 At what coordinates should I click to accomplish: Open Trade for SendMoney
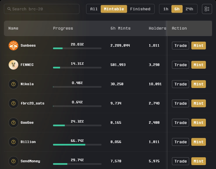pos(180,161)
